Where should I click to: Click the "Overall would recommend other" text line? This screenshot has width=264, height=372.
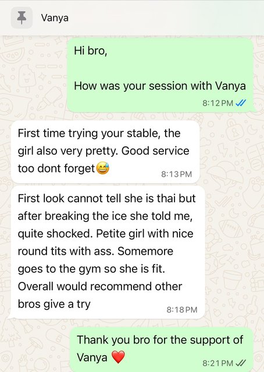[x=100, y=287]
